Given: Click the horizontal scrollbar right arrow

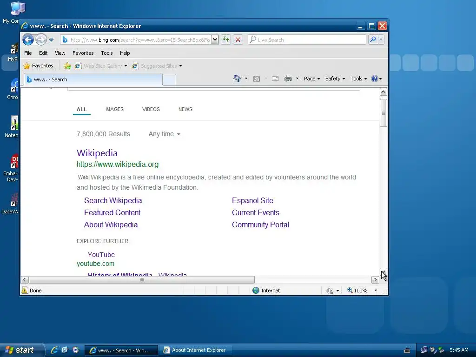Looking at the screenshot, I should [375, 279].
